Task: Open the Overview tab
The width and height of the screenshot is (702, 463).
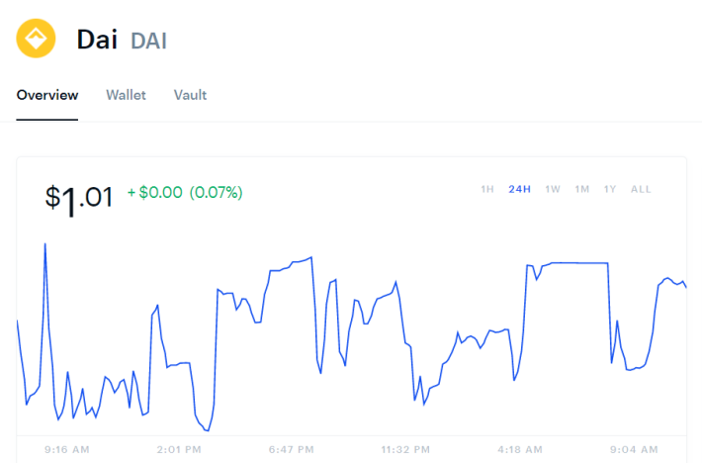Action: (47, 95)
